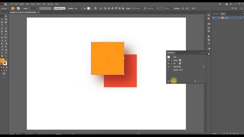Click Drop Shadow effect link
244x137 pixels.
(177, 67)
